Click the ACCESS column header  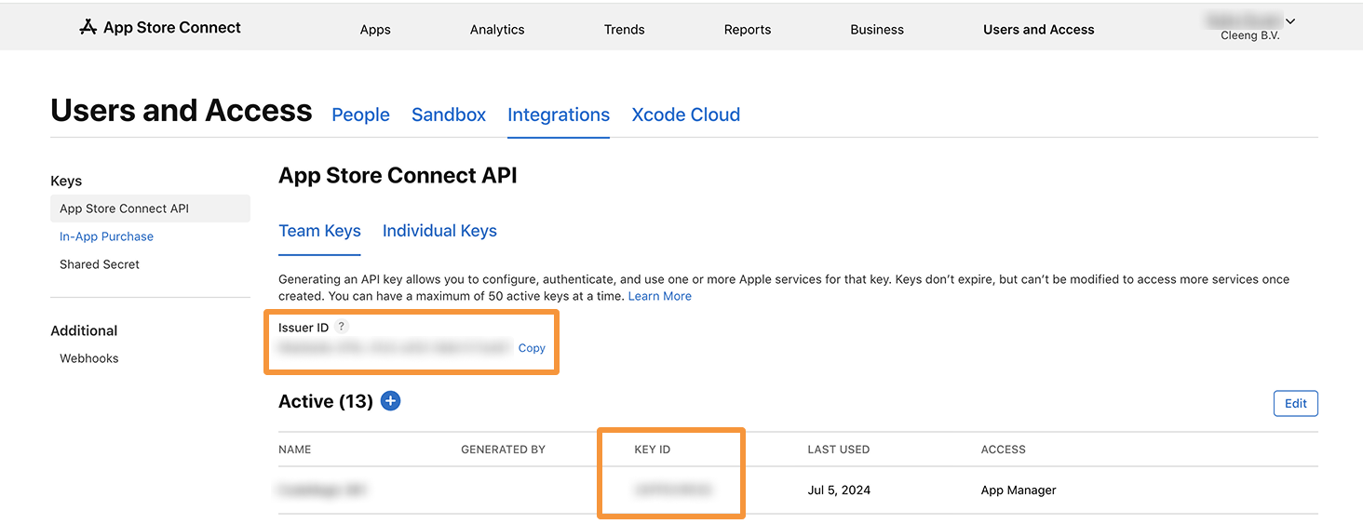pyautogui.click(x=1004, y=450)
